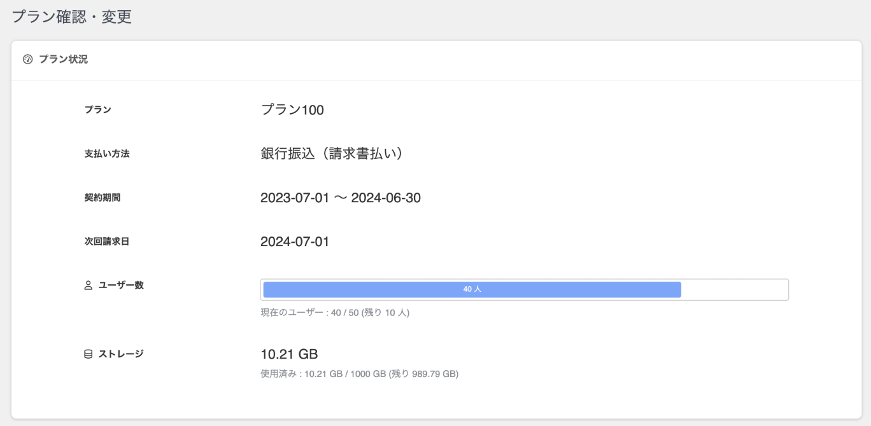Viewport: 871px width, 426px height.
Task: Click the 10.21 GB storage value
Action: (289, 354)
